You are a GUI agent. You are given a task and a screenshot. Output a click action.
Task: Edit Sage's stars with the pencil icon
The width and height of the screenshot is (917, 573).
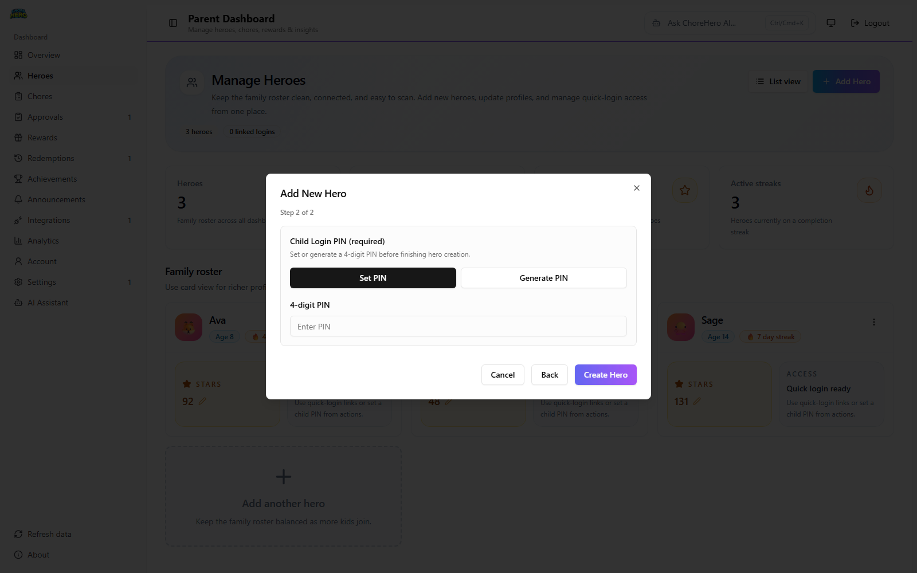697,401
